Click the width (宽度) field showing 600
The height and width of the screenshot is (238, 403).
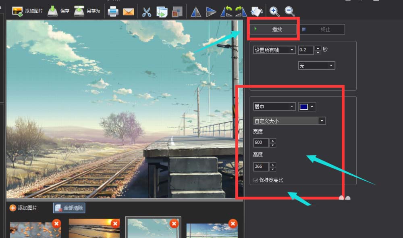coord(261,142)
